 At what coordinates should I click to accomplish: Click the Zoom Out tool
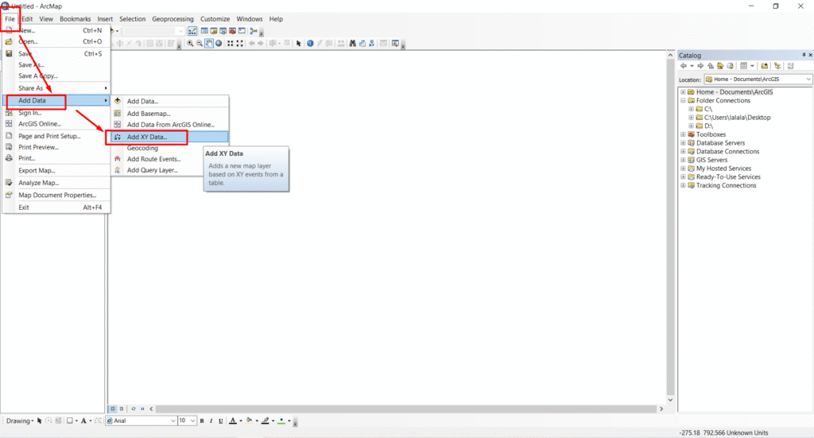[x=200, y=44]
